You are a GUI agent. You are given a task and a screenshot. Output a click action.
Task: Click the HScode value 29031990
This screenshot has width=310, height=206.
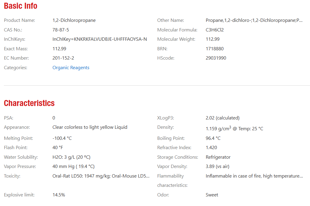click(216, 58)
